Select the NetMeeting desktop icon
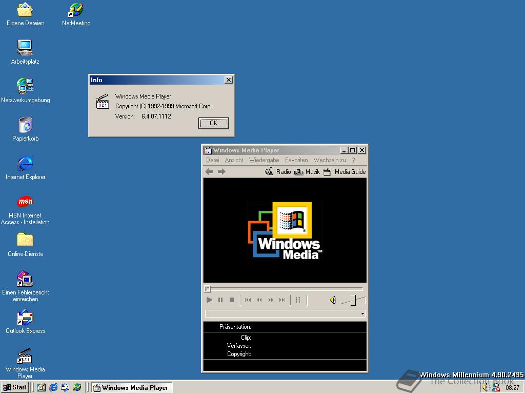The width and height of the screenshot is (525, 394). pyautogui.click(x=76, y=14)
